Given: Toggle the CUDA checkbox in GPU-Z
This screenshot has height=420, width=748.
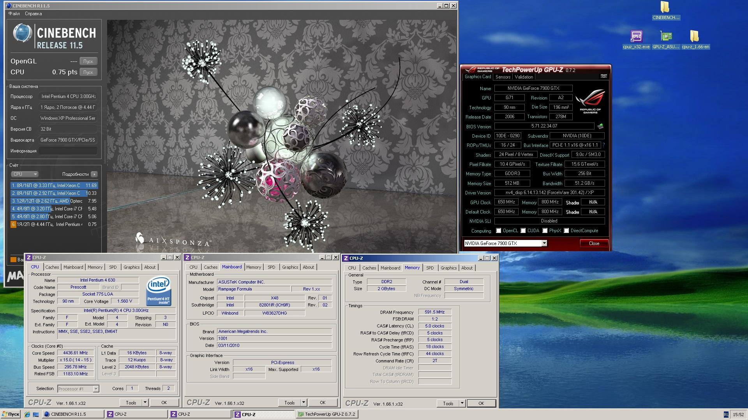Looking at the screenshot, I should coord(523,231).
